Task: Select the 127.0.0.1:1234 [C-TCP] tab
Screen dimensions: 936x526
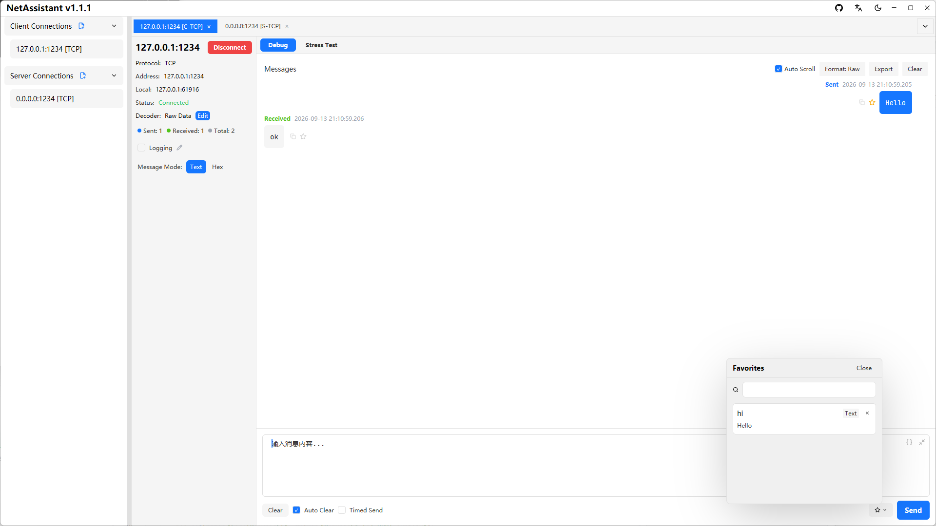Action: point(171,27)
